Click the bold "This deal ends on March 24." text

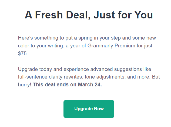click(67, 84)
